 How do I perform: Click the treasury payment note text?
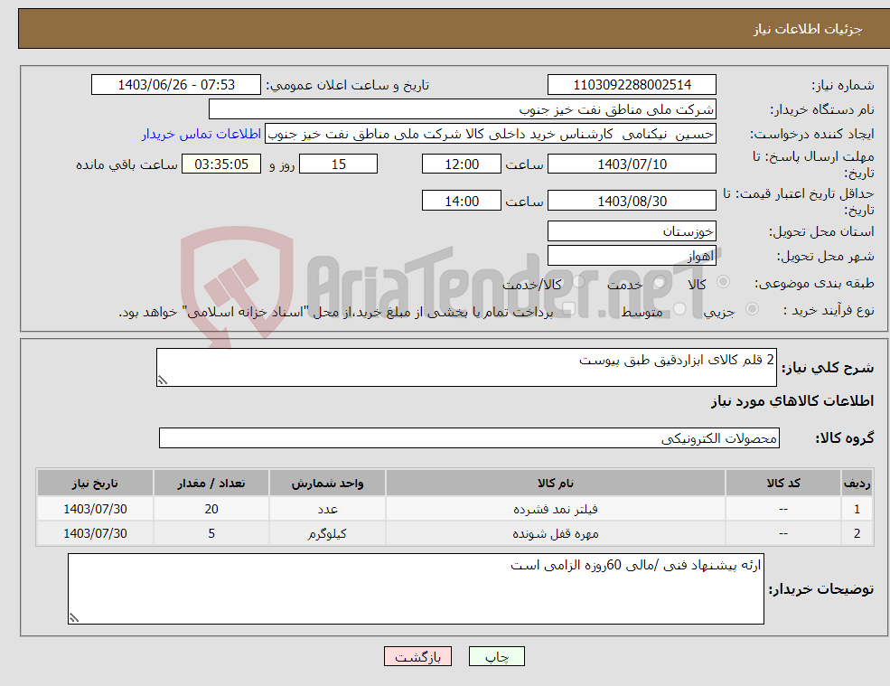coord(336,312)
